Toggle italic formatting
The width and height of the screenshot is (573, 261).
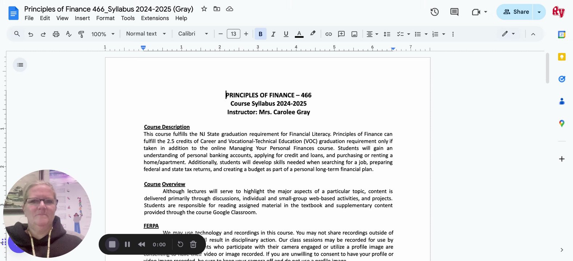point(273,34)
